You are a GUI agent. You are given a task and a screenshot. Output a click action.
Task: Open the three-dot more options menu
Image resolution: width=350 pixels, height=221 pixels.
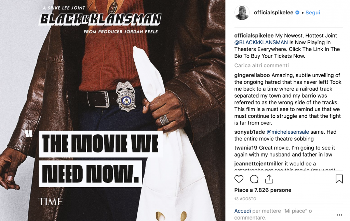(339, 215)
